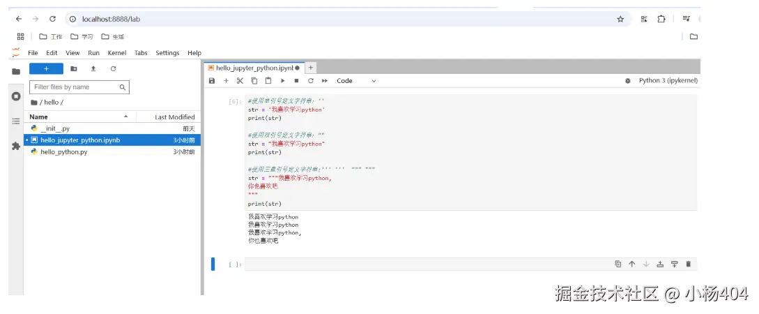
Task: Switch kernel via Python 3 (ipykernel)
Action: click(668, 81)
